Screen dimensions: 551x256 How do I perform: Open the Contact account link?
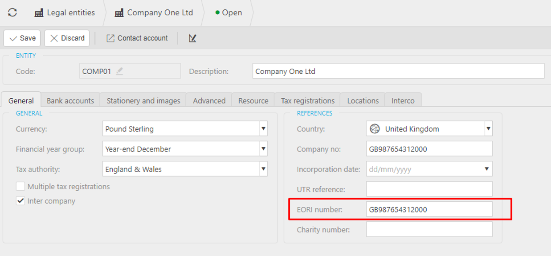[137, 38]
